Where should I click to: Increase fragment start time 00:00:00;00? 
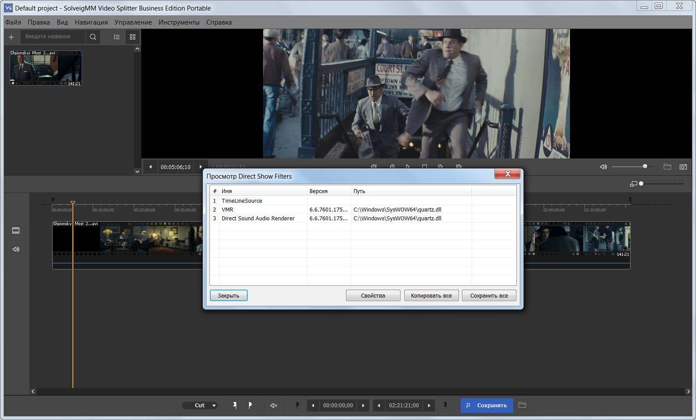pos(363,405)
